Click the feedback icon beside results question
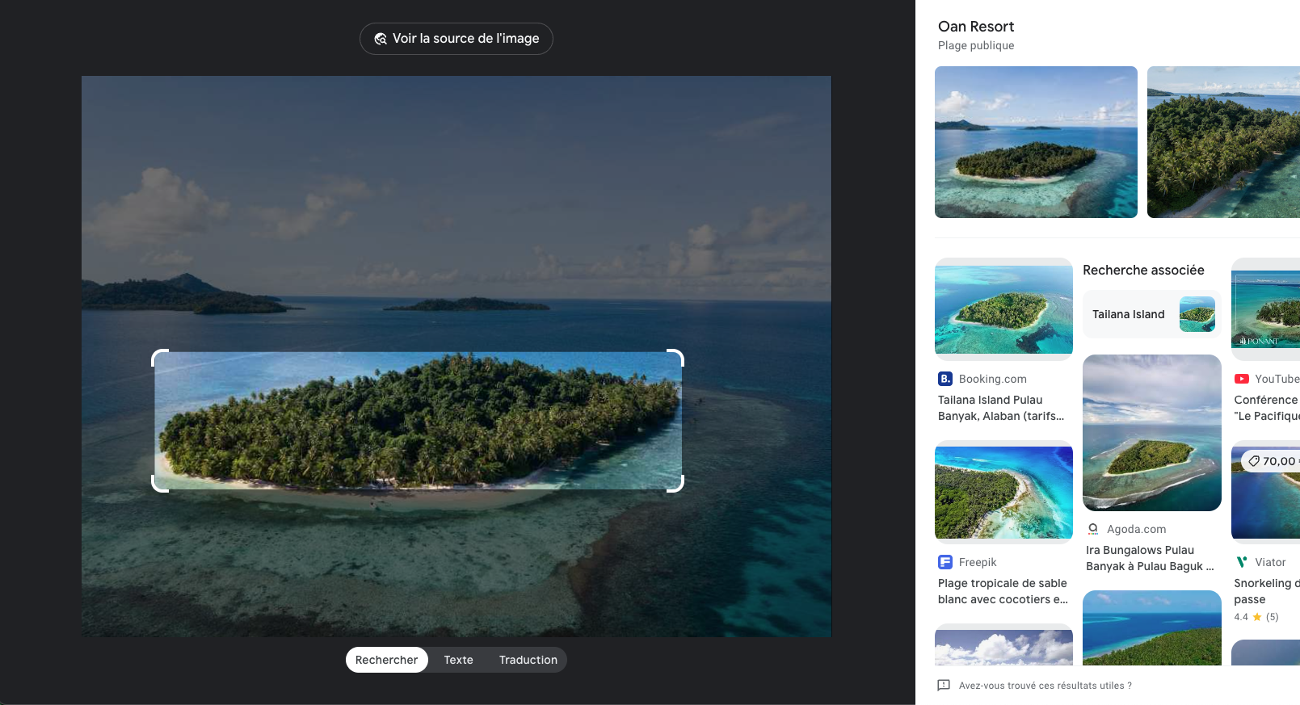This screenshot has height=705, width=1300. 944,685
